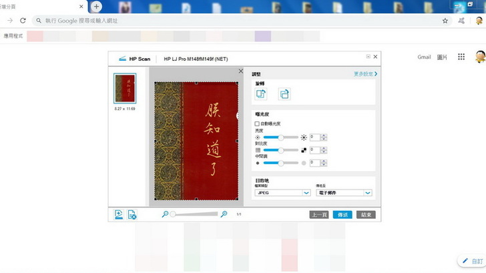Open the Chrome profile avatar in toolbar
The width and height of the screenshot is (486, 273).
[x=479, y=21]
